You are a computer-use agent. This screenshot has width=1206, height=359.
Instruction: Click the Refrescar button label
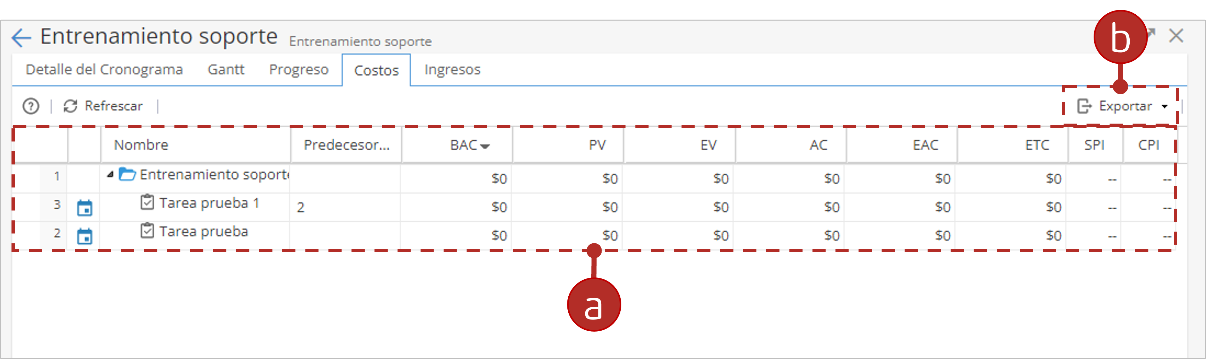113,106
